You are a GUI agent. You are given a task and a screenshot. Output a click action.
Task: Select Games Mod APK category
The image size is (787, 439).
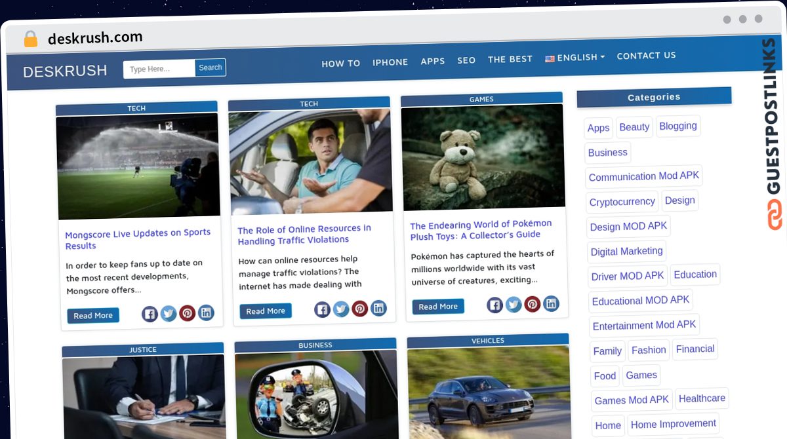coord(632,400)
